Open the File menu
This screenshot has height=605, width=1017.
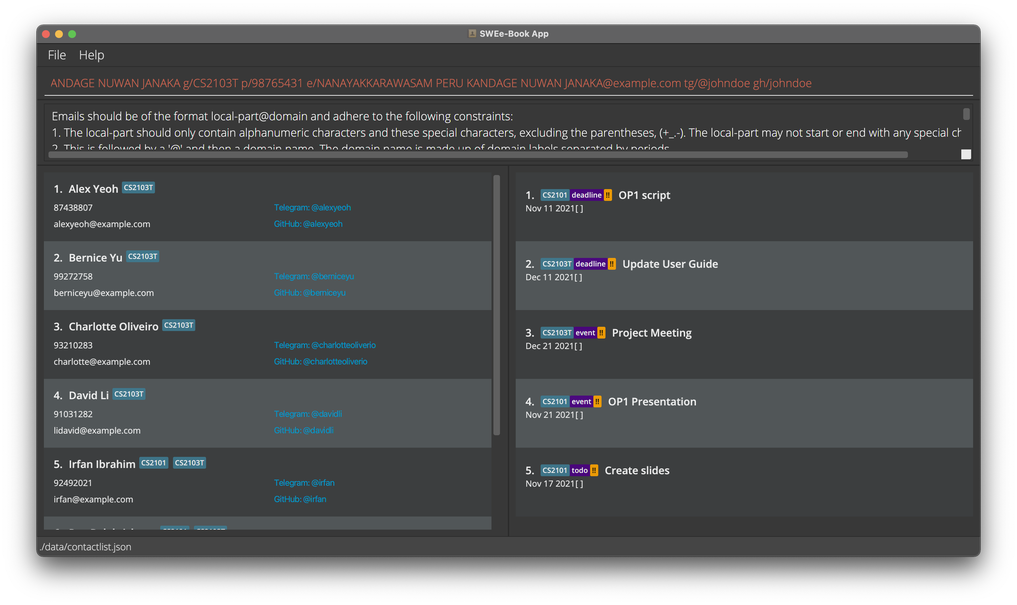(57, 55)
